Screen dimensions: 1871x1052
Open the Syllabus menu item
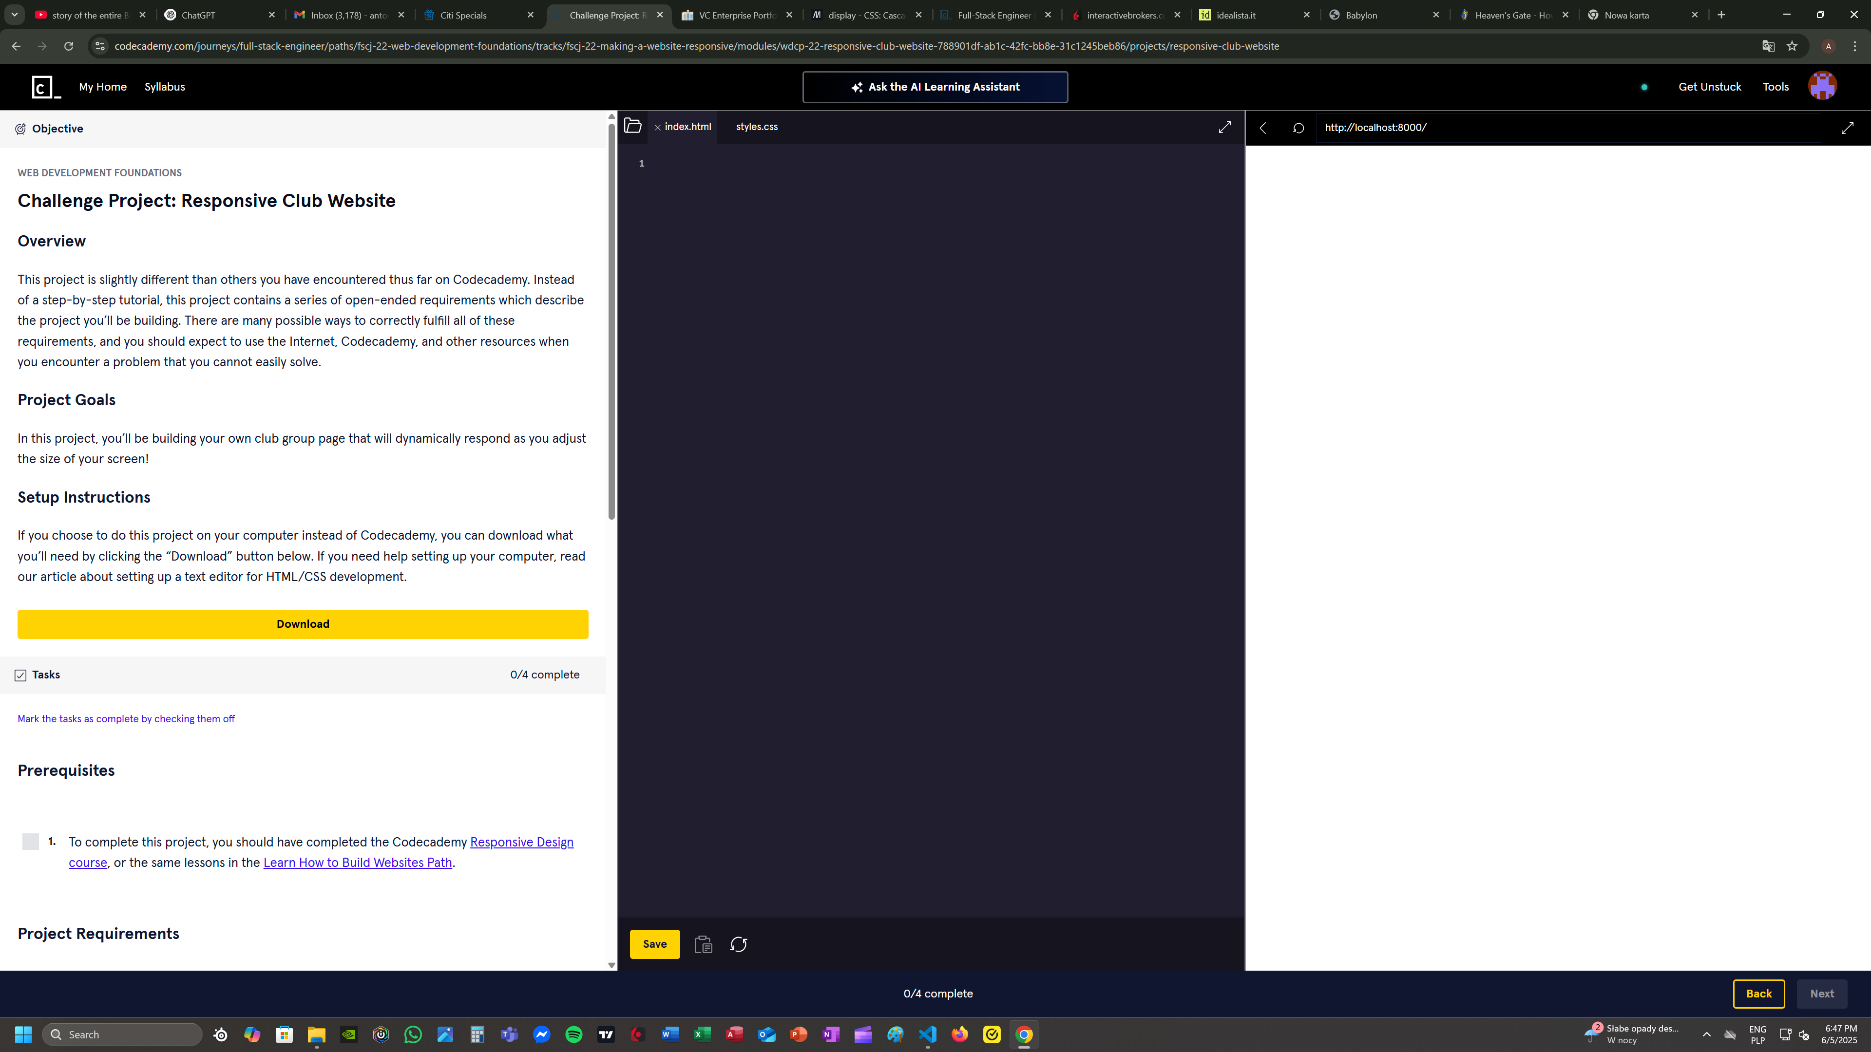pyautogui.click(x=164, y=86)
